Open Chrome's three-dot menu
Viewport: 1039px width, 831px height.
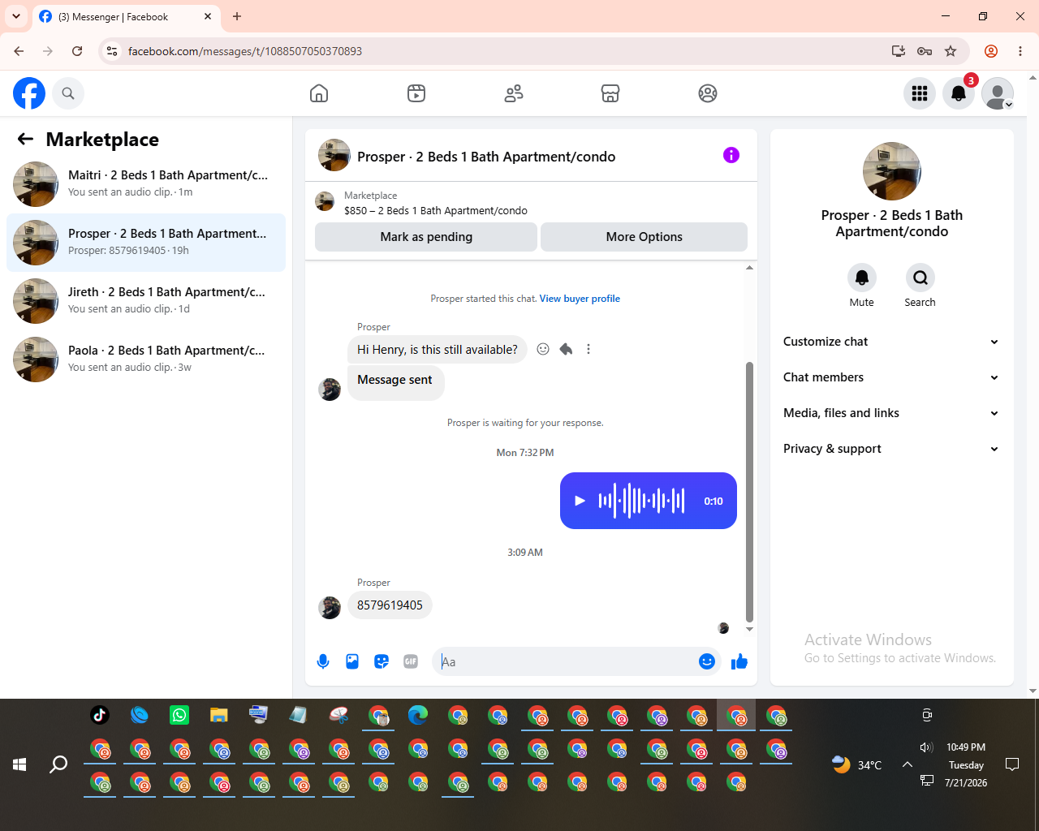pyautogui.click(x=1020, y=51)
